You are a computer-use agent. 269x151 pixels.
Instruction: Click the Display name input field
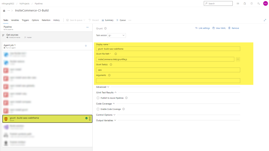click(x=168, y=49)
